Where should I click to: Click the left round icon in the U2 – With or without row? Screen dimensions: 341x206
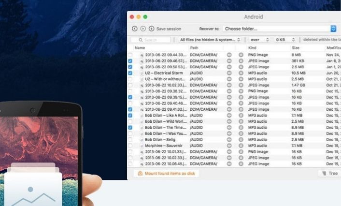(229, 79)
